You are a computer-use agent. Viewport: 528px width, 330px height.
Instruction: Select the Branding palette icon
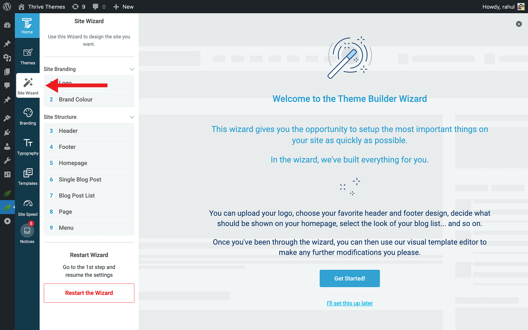point(27,116)
